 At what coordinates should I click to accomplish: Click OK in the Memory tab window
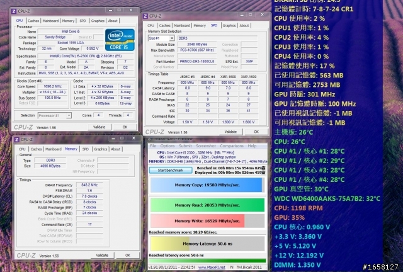128,255
